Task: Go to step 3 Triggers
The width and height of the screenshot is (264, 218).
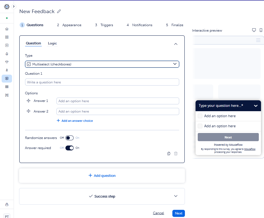Action: (x=104, y=25)
